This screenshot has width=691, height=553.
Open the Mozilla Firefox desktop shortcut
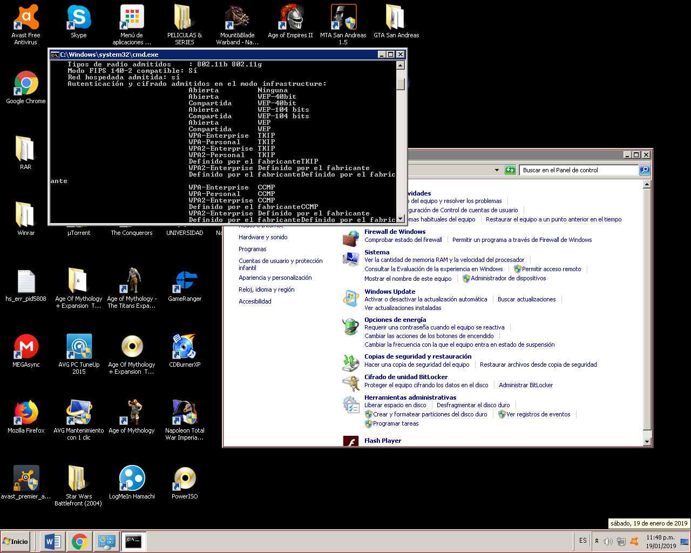click(x=26, y=413)
